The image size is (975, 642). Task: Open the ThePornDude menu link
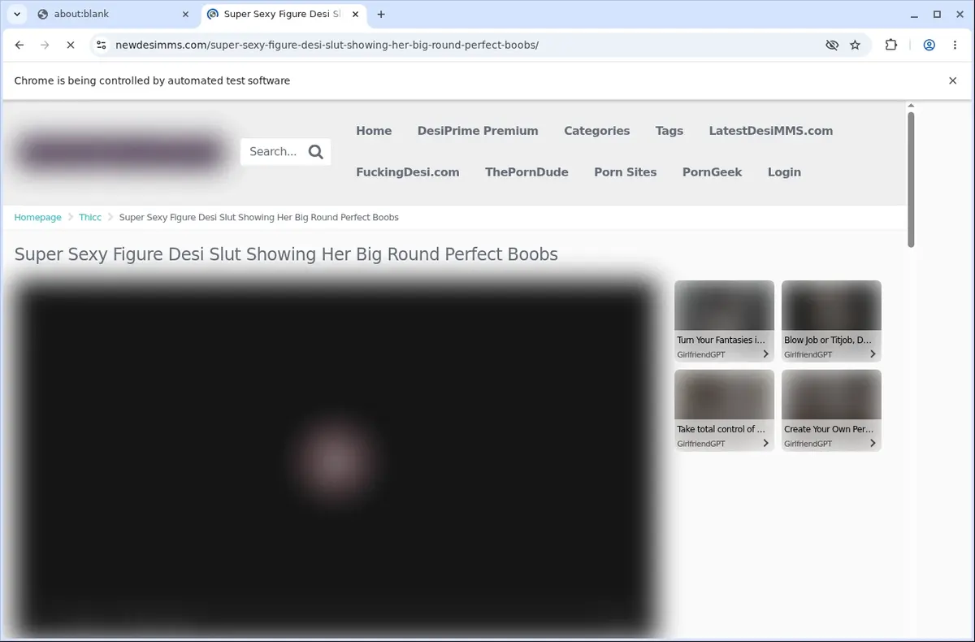click(x=526, y=172)
